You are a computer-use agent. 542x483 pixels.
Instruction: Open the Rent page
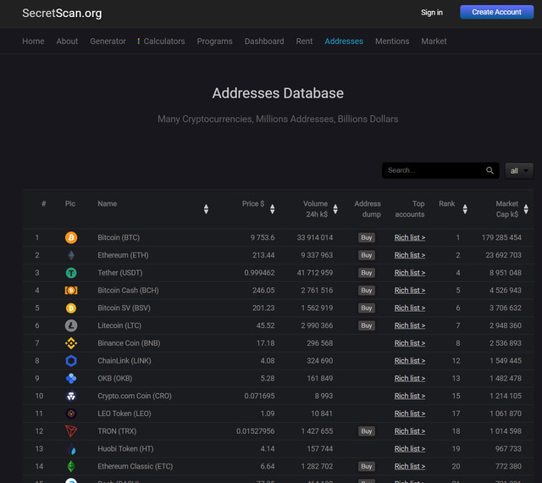point(304,42)
